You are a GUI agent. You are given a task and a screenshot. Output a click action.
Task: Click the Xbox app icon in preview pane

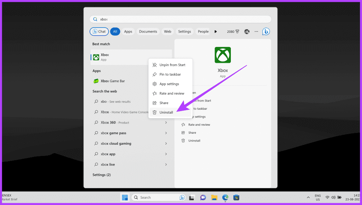coord(223,55)
